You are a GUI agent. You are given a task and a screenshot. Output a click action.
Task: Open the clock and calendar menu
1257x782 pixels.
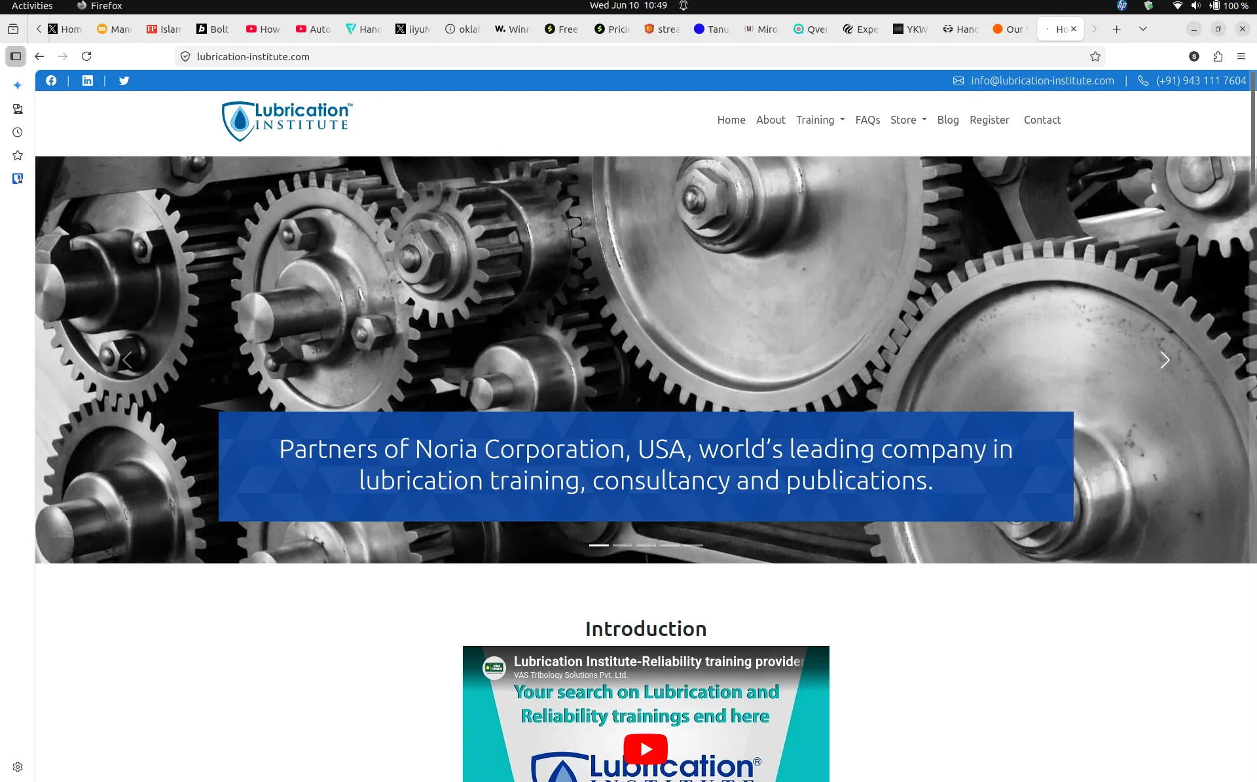(x=628, y=6)
